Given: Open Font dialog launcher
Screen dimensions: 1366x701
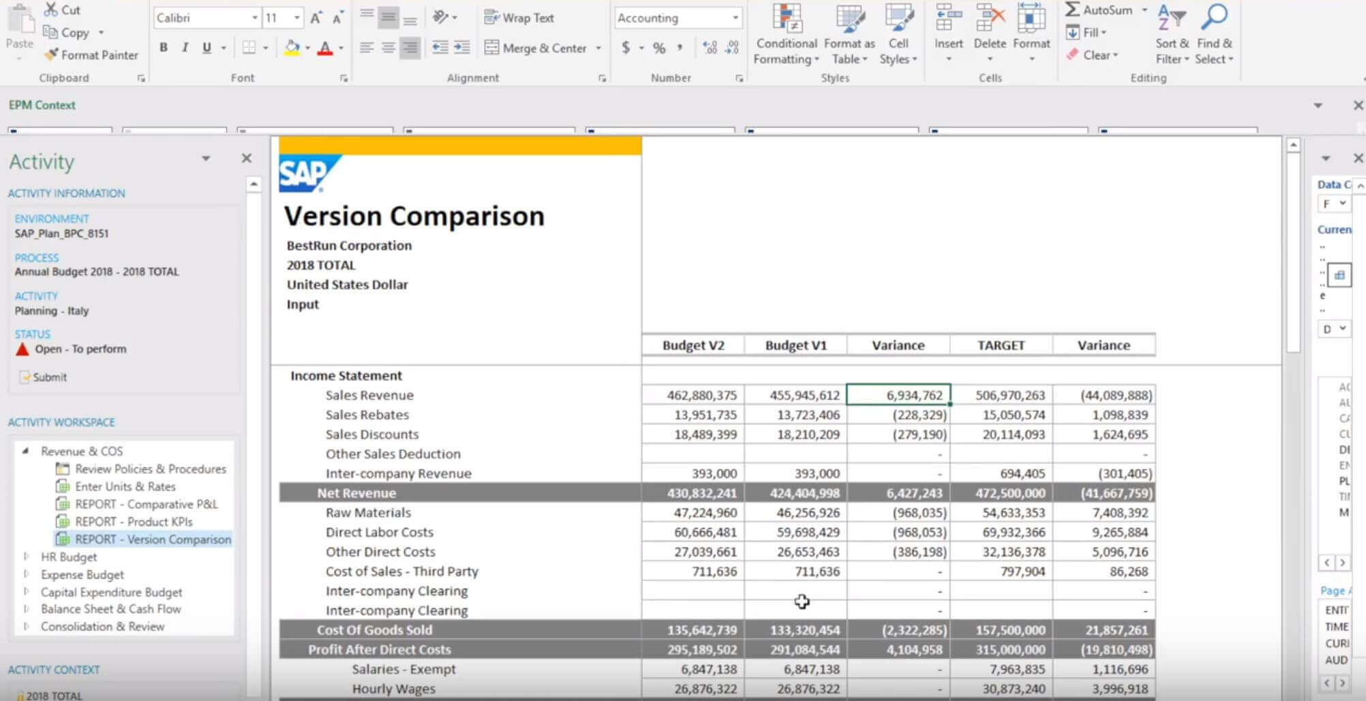Looking at the screenshot, I should (344, 78).
